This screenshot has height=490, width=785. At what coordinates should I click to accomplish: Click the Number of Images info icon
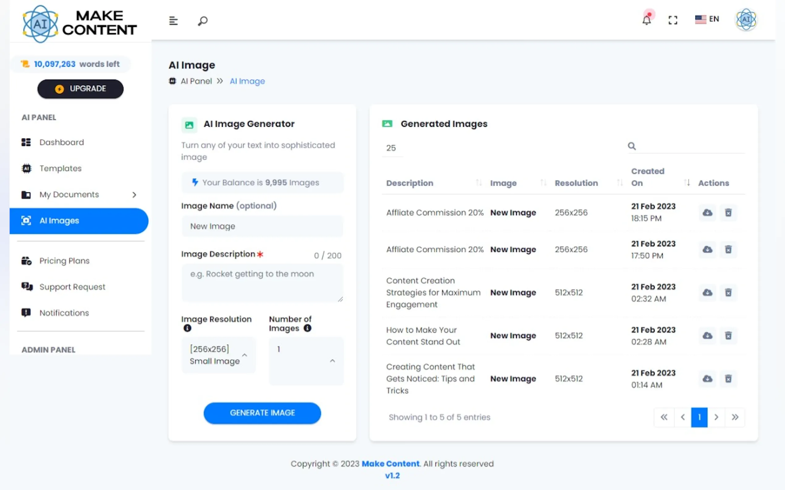[x=307, y=328]
